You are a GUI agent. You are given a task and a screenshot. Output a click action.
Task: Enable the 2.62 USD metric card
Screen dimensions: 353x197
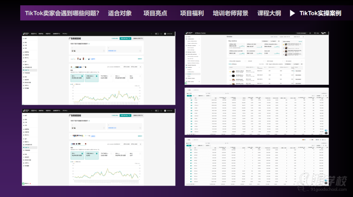click(x=106, y=155)
